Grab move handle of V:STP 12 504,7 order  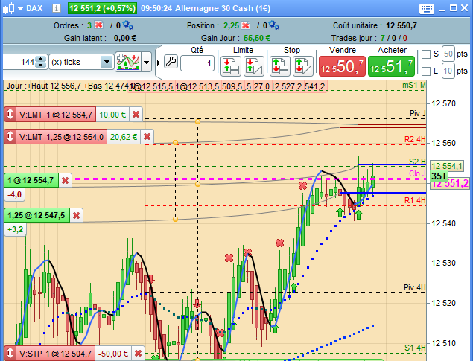10,353
